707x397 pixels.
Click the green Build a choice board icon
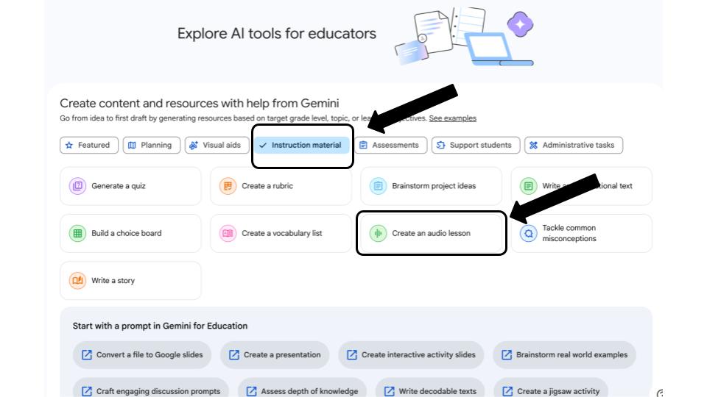pos(77,233)
